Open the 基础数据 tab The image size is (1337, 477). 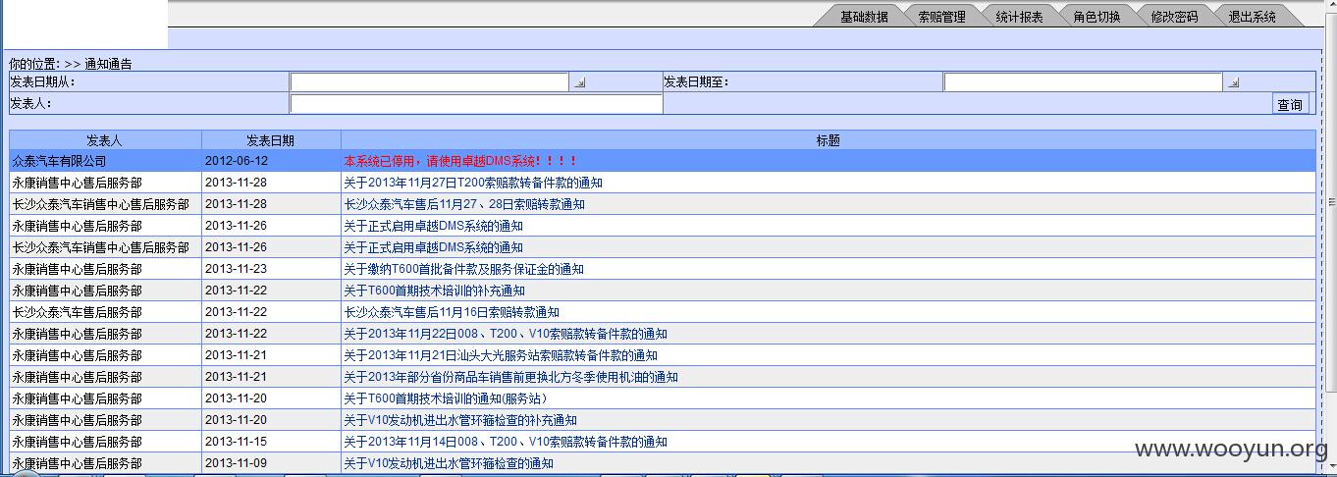pyautogui.click(x=864, y=17)
